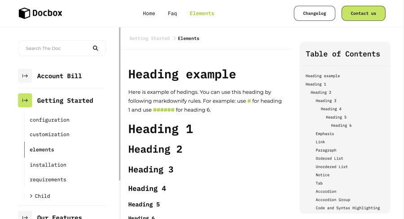The width and height of the screenshot is (404, 219).
Task: Click the arrow icon beside Our Features
Action: click(25, 217)
